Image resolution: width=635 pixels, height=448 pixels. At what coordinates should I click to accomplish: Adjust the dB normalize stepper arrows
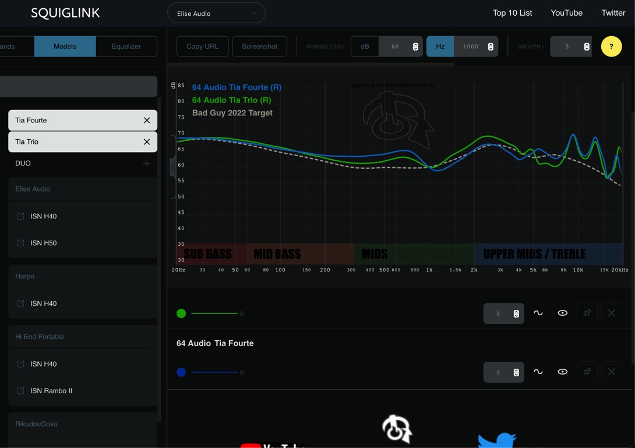(x=415, y=47)
